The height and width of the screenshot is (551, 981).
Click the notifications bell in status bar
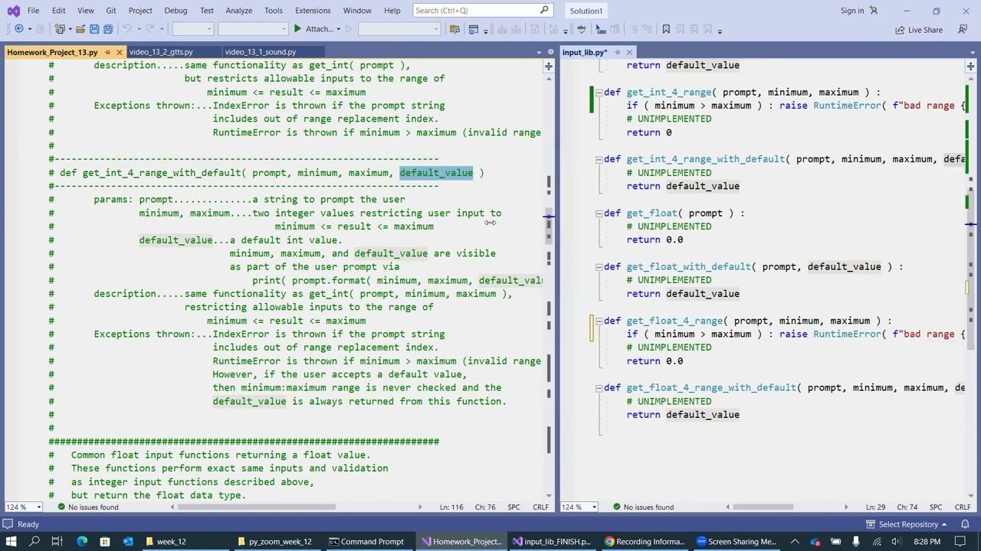point(964,524)
